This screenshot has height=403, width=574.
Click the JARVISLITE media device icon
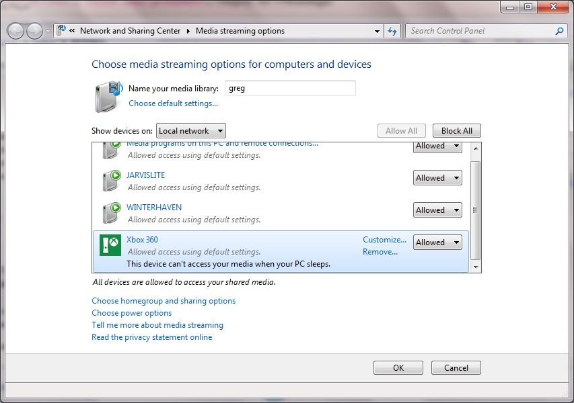112,181
